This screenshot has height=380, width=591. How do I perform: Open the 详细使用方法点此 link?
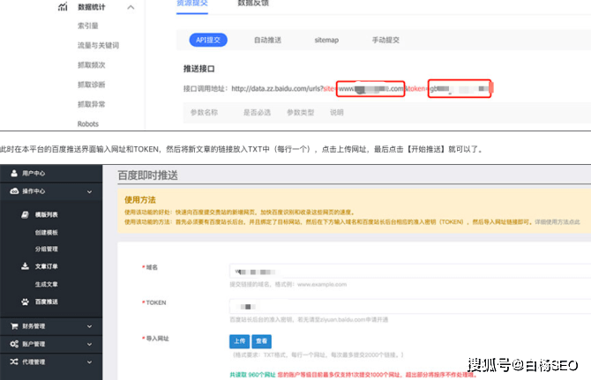pyautogui.click(x=557, y=222)
